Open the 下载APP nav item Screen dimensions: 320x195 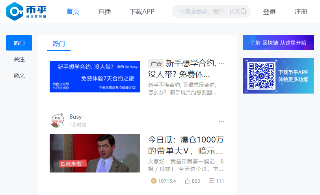click(142, 11)
